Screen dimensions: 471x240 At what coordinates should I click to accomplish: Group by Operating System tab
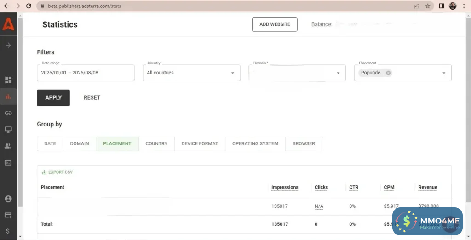(x=255, y=143)
